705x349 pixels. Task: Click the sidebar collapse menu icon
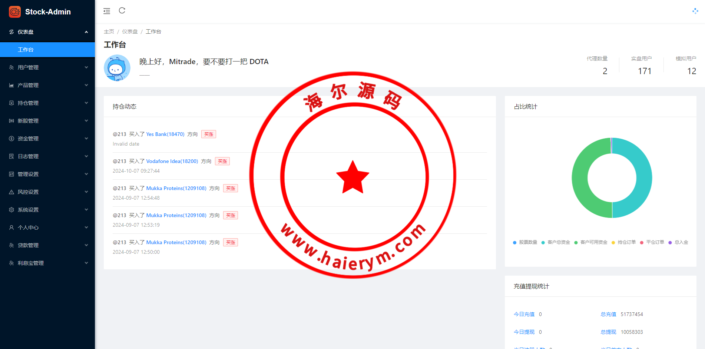tap(107, 11)
